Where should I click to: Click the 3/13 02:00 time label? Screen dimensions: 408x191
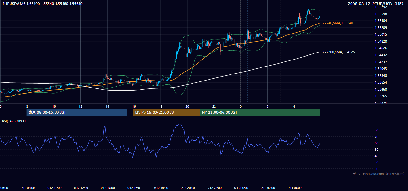[x=268, y=188]
